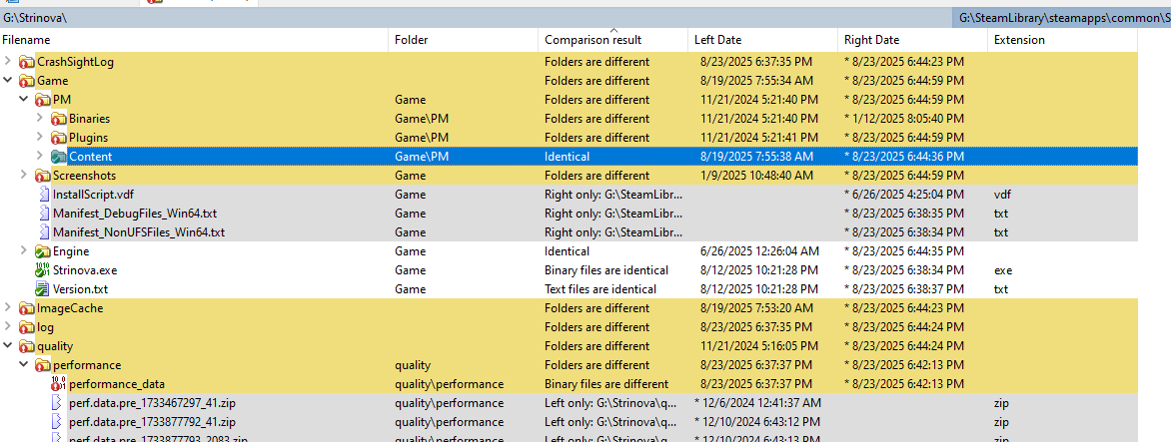This screenshot has width=1171, height=442.
Task: Click the Version.txt text identical icon
Action: coord(43,289)
